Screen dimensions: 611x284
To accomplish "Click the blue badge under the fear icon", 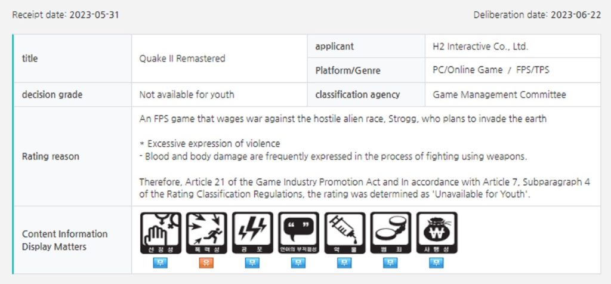I will point(252,263).
